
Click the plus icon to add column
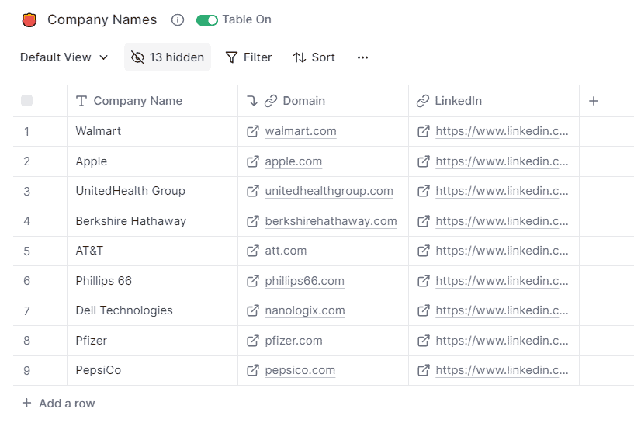coord(594,101)
